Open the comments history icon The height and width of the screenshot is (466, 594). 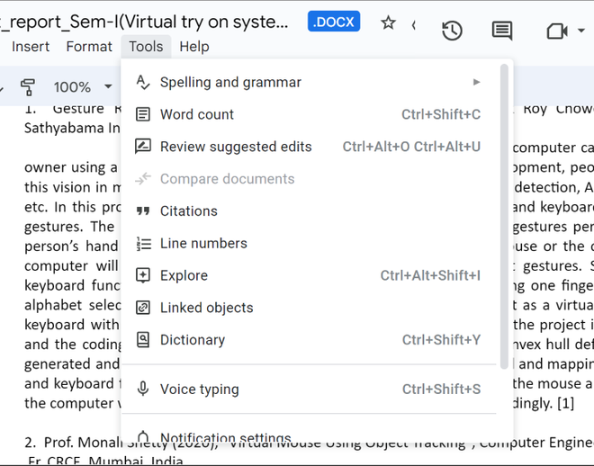[x=502, y=30]
